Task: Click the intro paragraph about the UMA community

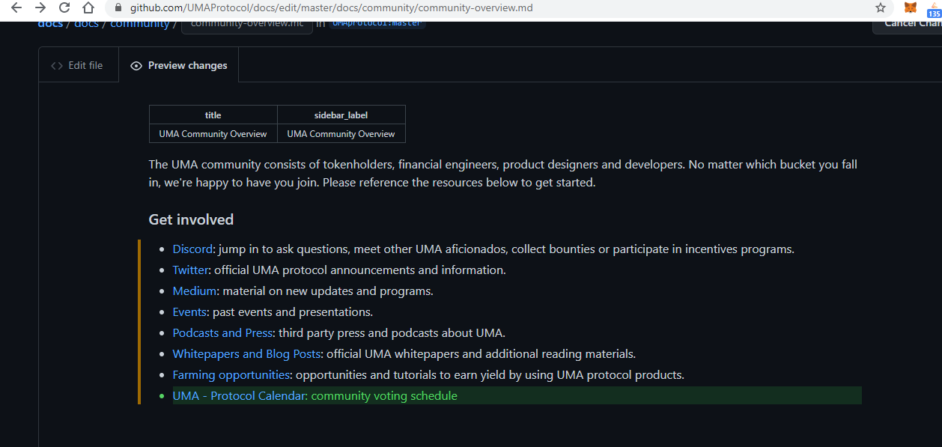Action: [x=503, y=174]
